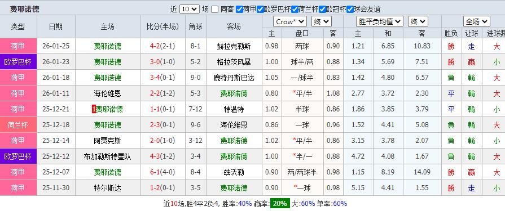Uncheck the 球会友谊 filter checkbox
Screen dimensions: 505x211
[x=350, y=10]
